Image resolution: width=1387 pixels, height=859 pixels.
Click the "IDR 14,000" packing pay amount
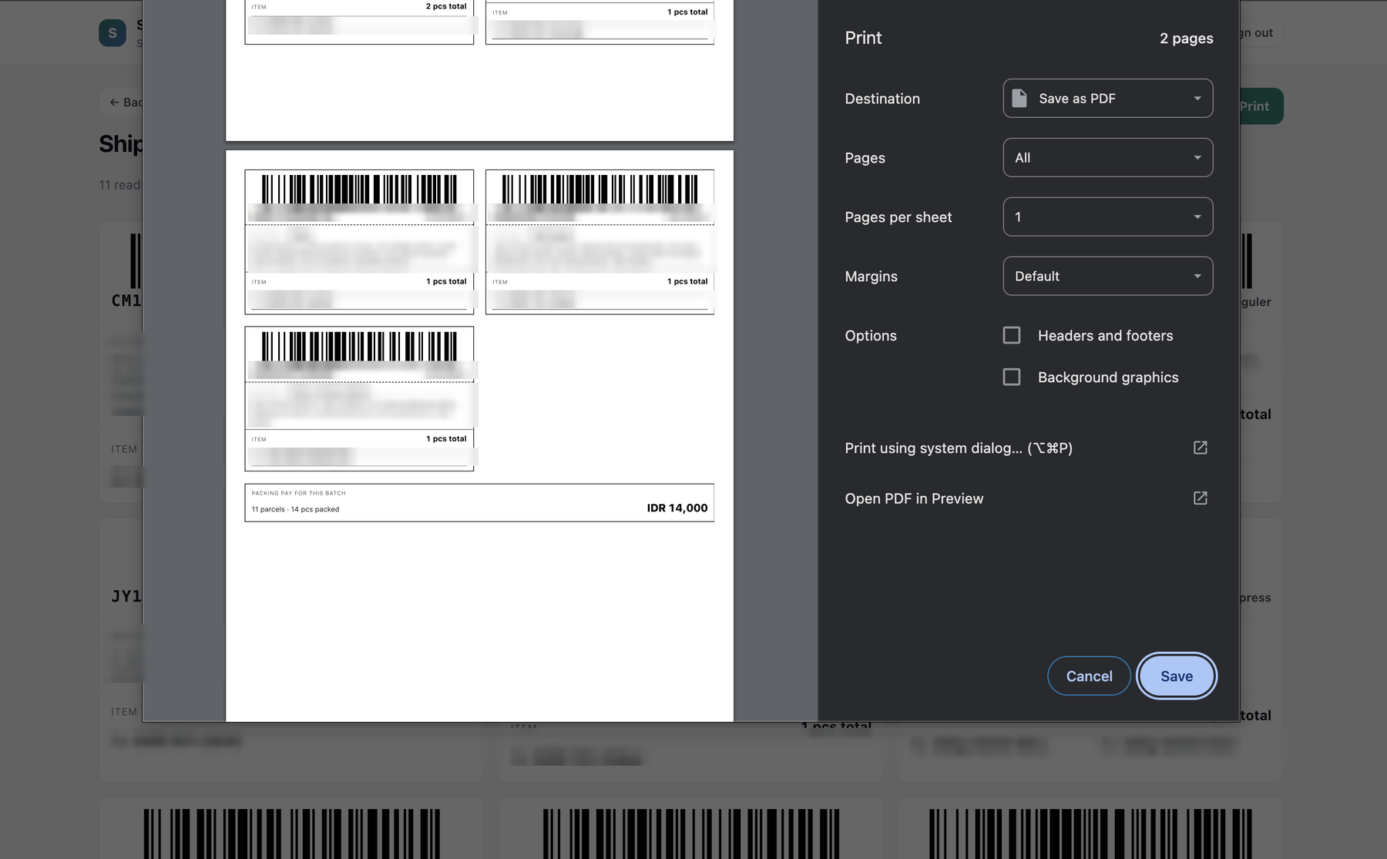677,508
